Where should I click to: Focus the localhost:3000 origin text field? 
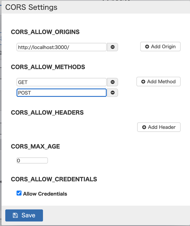pos(61,47)
